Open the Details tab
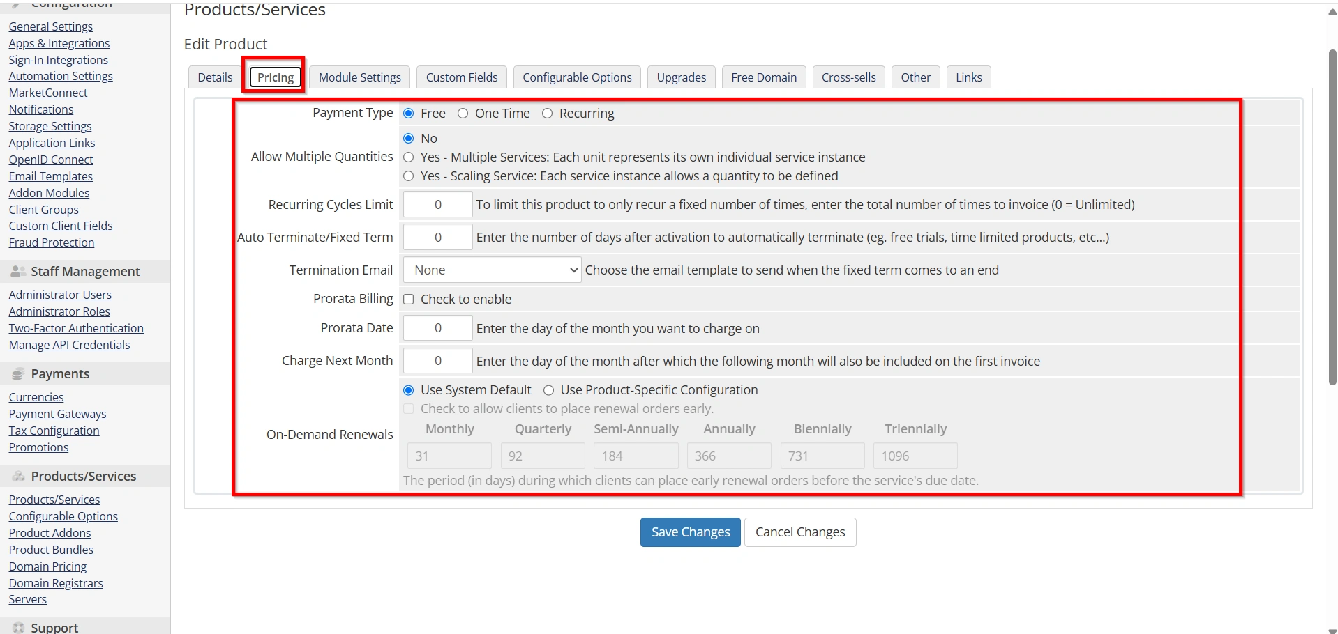The image size is (1338, 634). point(215,77)
